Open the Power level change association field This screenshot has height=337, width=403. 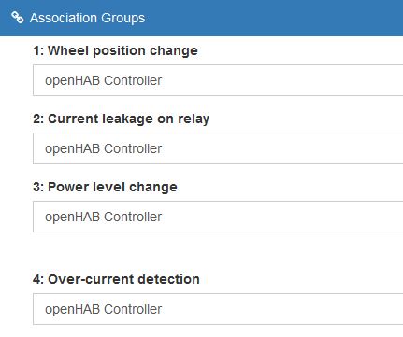tap(218, 217)
